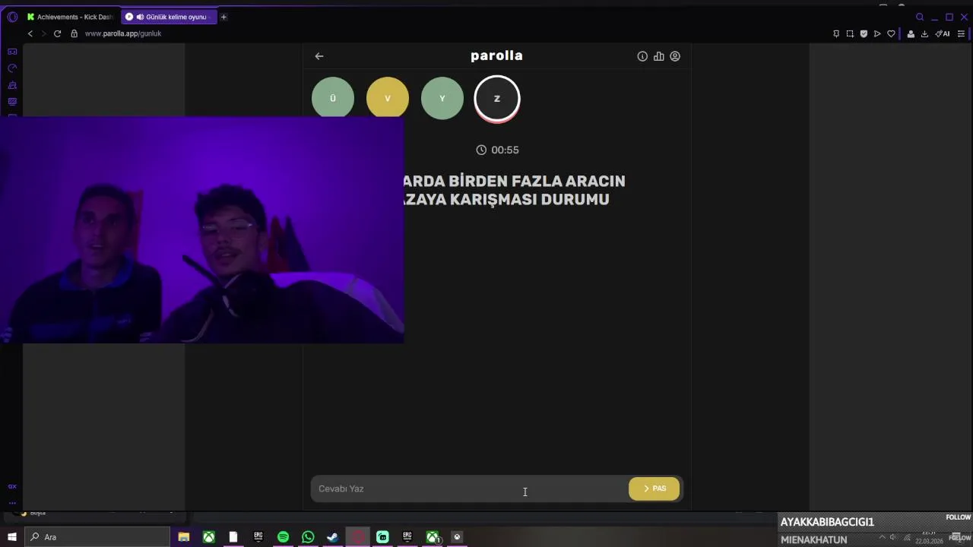Take a snapshot with toolbar capture icon
The width and height of the screenshot is (973, 547).
click(850, 33)
